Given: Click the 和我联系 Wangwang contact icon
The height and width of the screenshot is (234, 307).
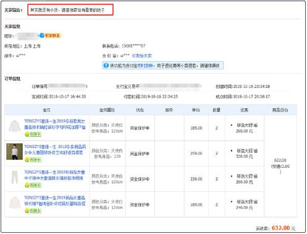Looking at the screenshot, I should (50, 36).
